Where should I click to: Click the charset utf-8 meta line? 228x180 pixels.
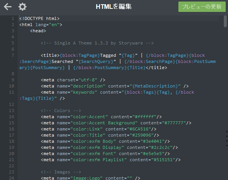click(x=73, y=80)
